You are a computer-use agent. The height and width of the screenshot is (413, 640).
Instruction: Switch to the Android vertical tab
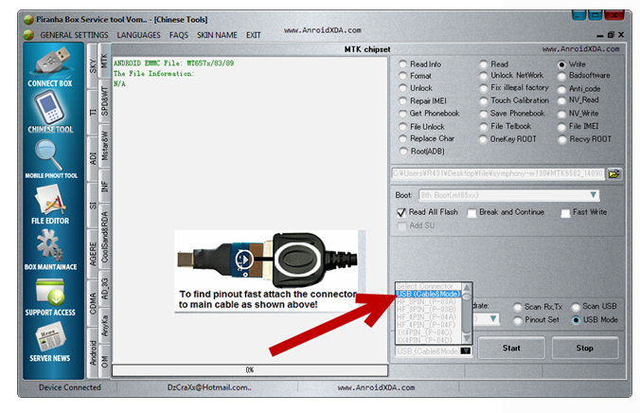tap(93, 352)
